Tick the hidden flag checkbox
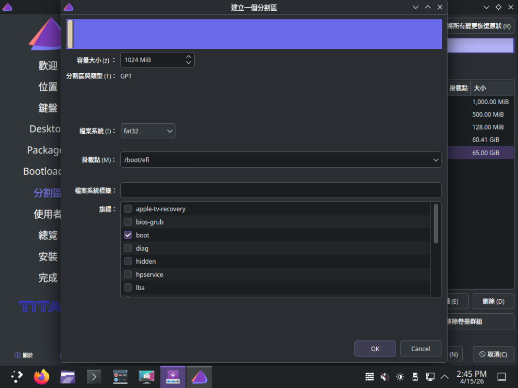This screenshot has width=518, height=388. (128, 261)
